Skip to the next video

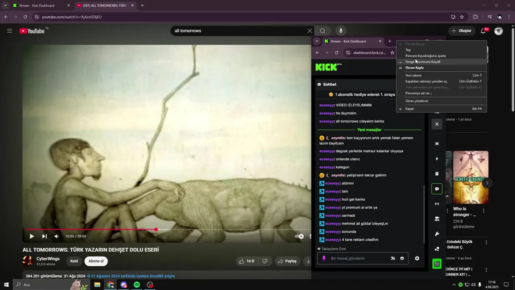click(44, 236)
